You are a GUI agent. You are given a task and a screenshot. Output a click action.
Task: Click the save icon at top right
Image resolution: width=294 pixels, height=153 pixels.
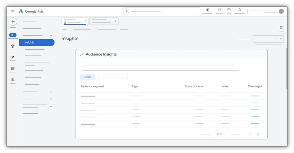pos(282,28)
